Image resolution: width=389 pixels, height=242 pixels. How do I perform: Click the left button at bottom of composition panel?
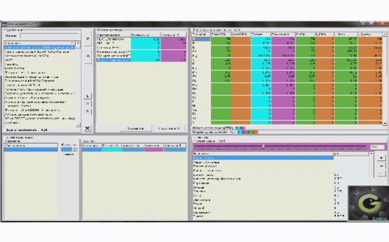[x=136, y=128]
